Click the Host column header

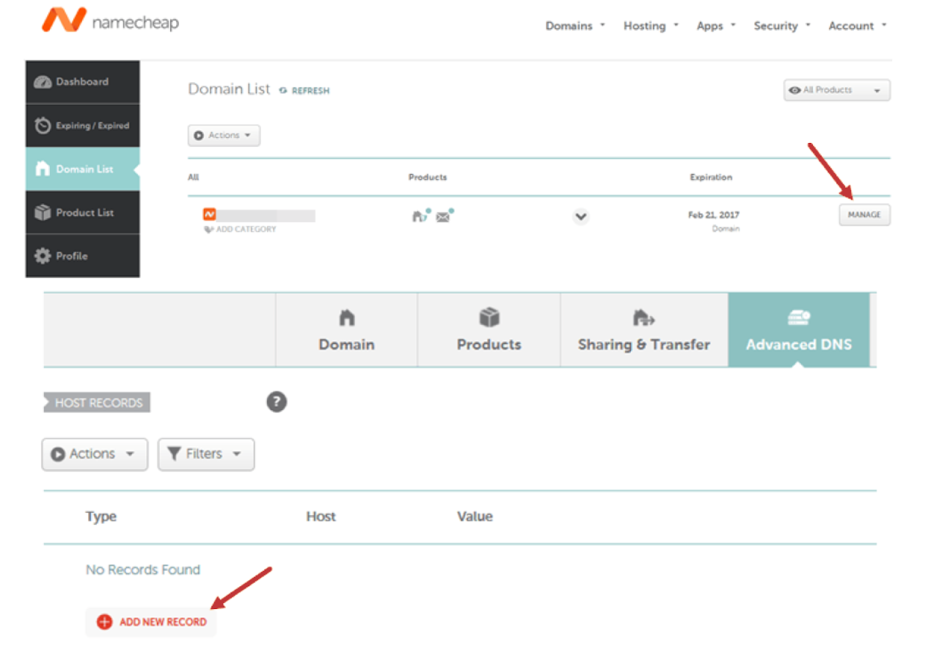321,517
